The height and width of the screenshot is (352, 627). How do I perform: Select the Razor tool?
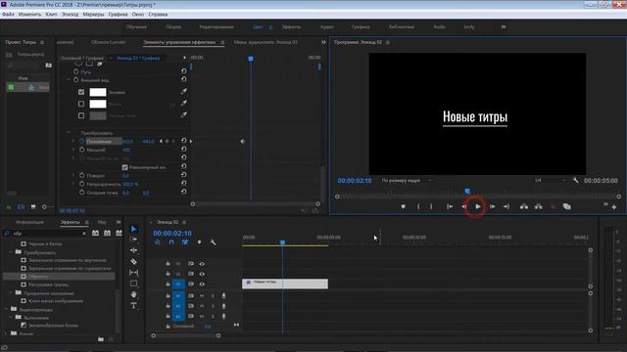(133, 261)
